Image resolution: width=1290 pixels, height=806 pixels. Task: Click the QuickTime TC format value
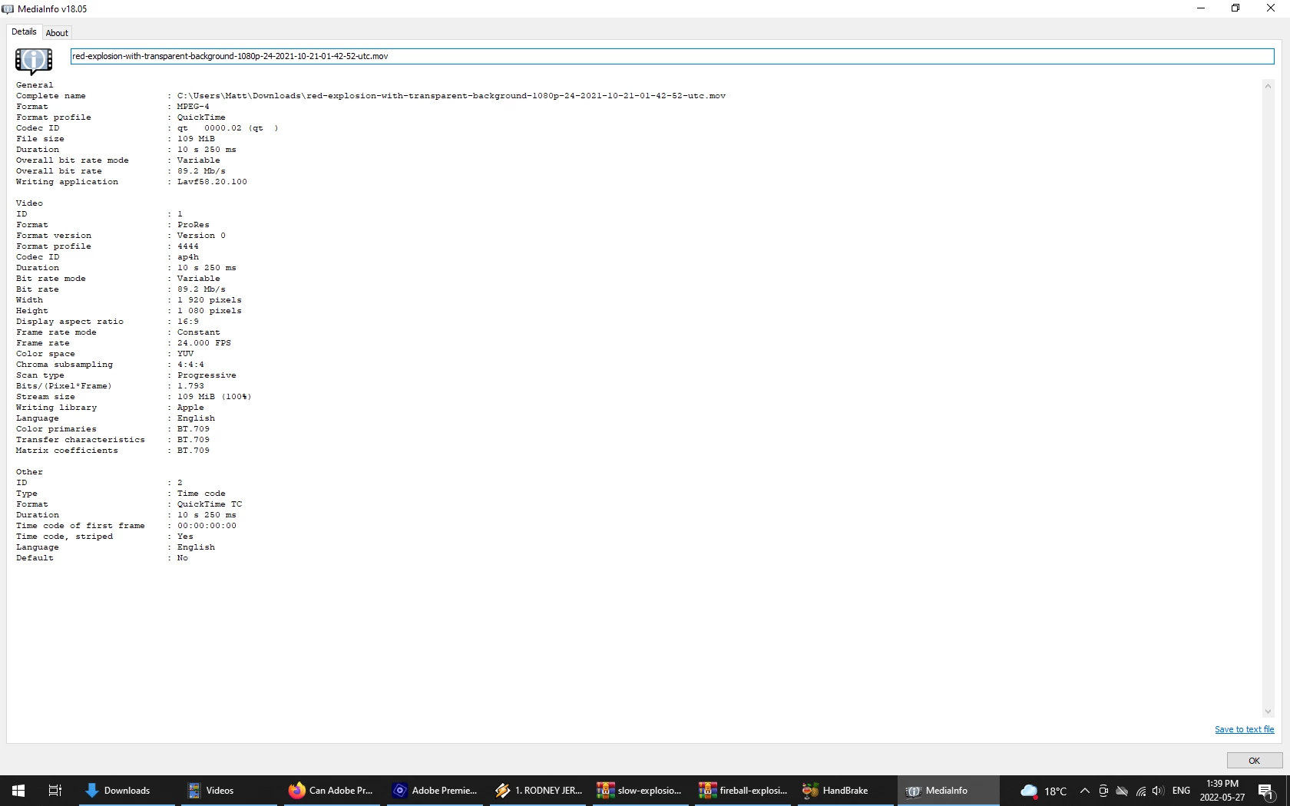pos(210,504)
